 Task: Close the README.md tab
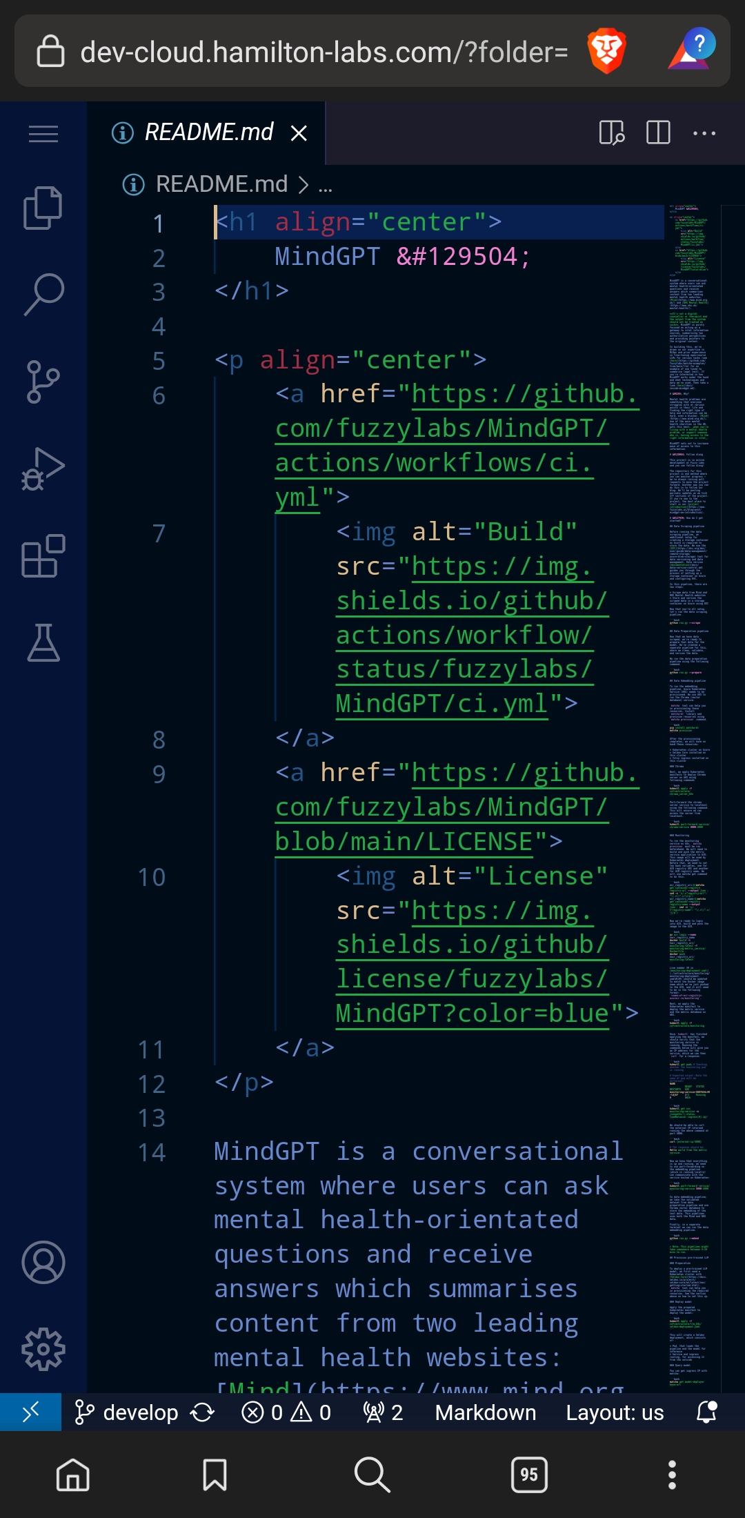pyautogui.click(x=299, y=133)
